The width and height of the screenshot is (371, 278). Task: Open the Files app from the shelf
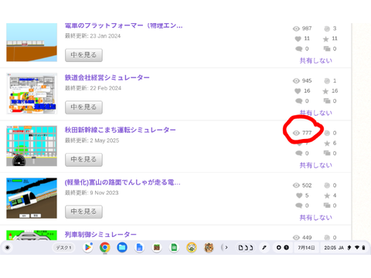point(122,248)
